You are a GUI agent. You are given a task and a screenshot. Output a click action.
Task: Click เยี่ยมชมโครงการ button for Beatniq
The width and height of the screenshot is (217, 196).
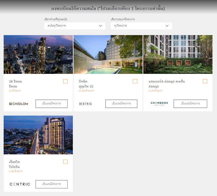tap(121, 104)
